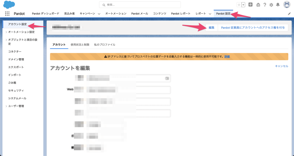Open エクスポート in the sidebar
The height and width of the screenshot is (156, 294).
16,67
